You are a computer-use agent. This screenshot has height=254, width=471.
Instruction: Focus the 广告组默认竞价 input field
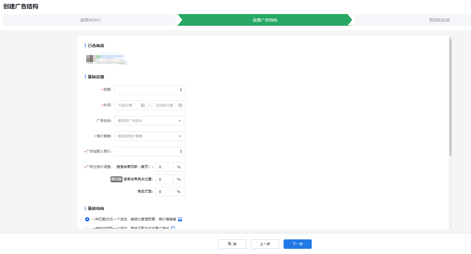(149, 151)
